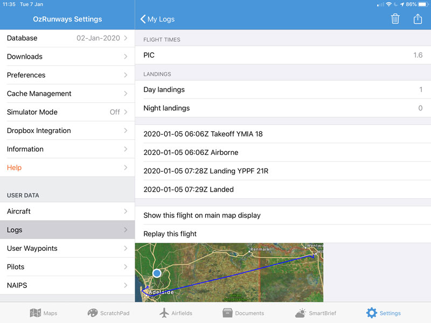This screenshot has width=431, height=323.
Task: Open the Database settings entry
Action: 67,38
